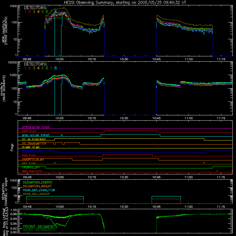Screen dimensions: 236x236
Task: Click orange detector 3 in front segments legend
Action: (x=34, y=12)
